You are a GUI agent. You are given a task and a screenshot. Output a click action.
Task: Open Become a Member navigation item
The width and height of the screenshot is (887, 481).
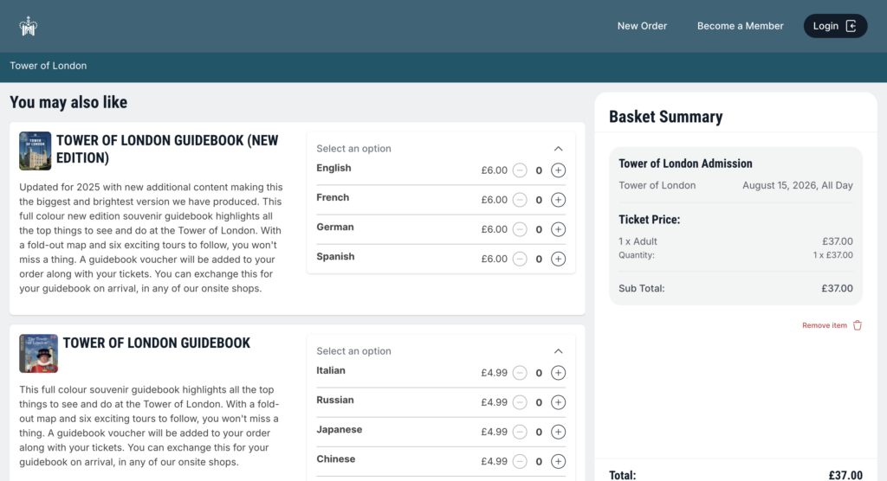pos(740,26)
